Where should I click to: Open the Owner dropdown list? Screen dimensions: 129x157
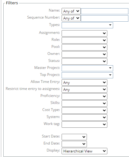tap(84, 54)
